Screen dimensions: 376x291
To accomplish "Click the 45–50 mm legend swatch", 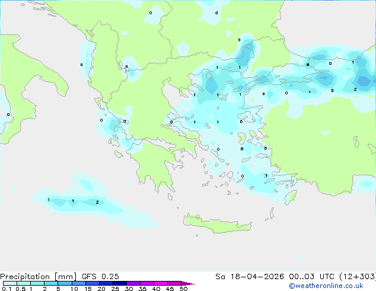I will pos(174,283).
